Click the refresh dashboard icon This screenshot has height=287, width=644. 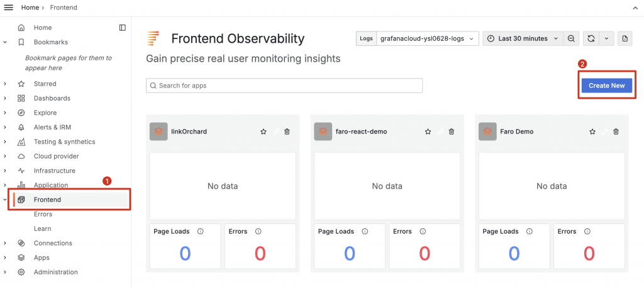[x=591, y=38]
